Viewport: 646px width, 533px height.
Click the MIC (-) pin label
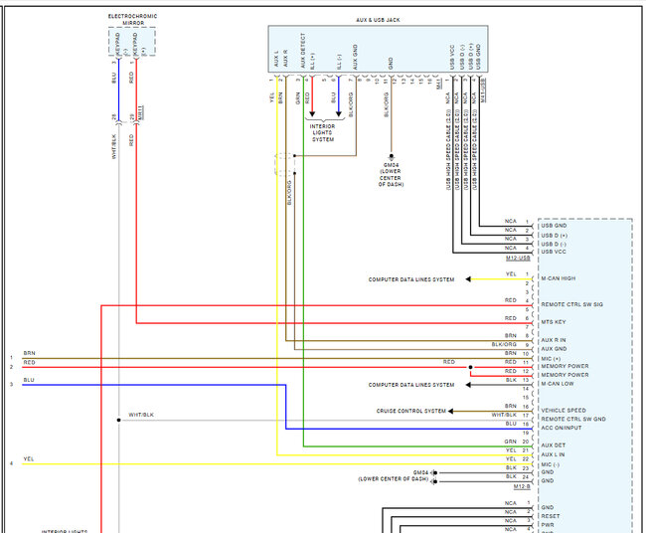click(x=551, y=464)
